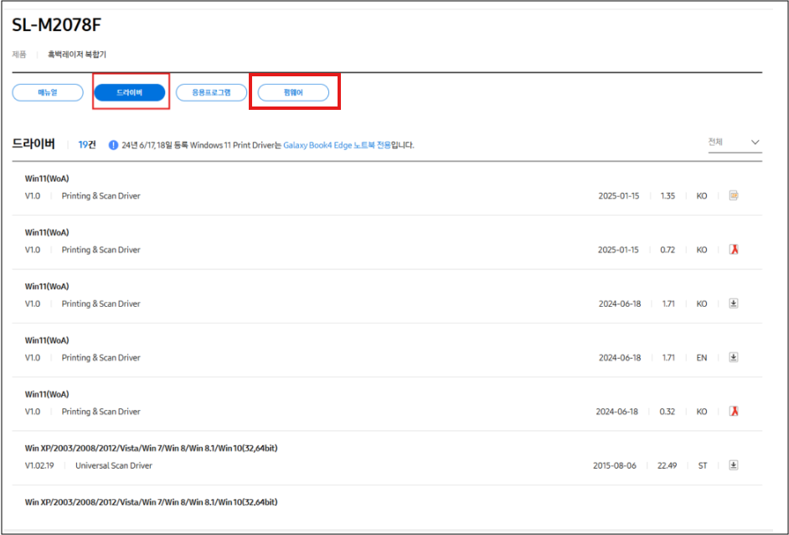Click the EN language code
789x535 pixels.
point(702,358)
